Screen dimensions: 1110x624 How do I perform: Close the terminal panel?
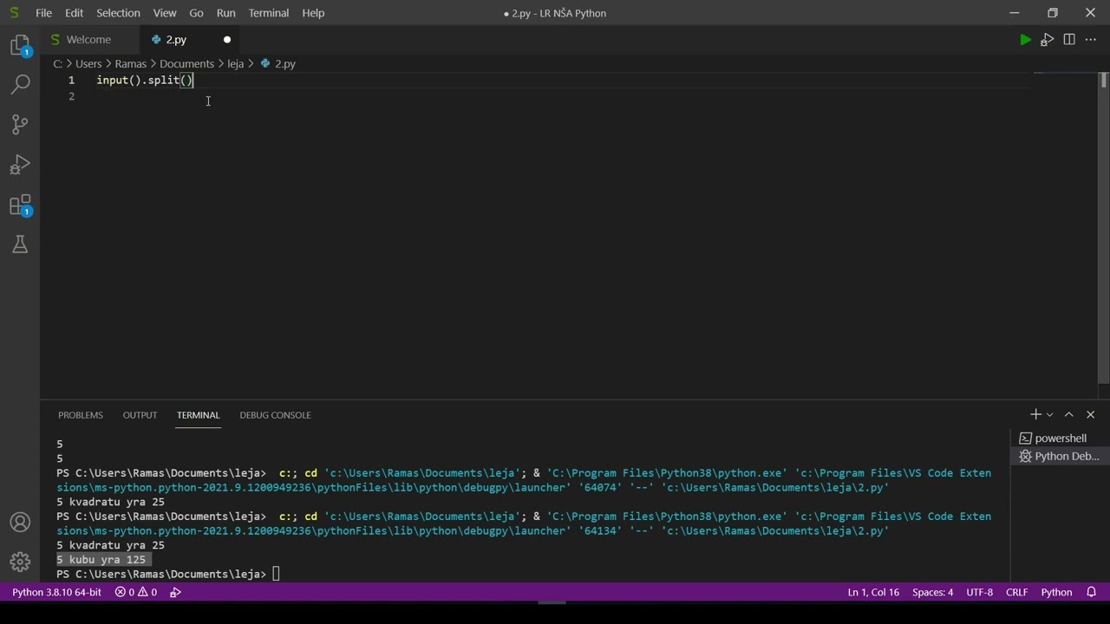[1091, 415]
